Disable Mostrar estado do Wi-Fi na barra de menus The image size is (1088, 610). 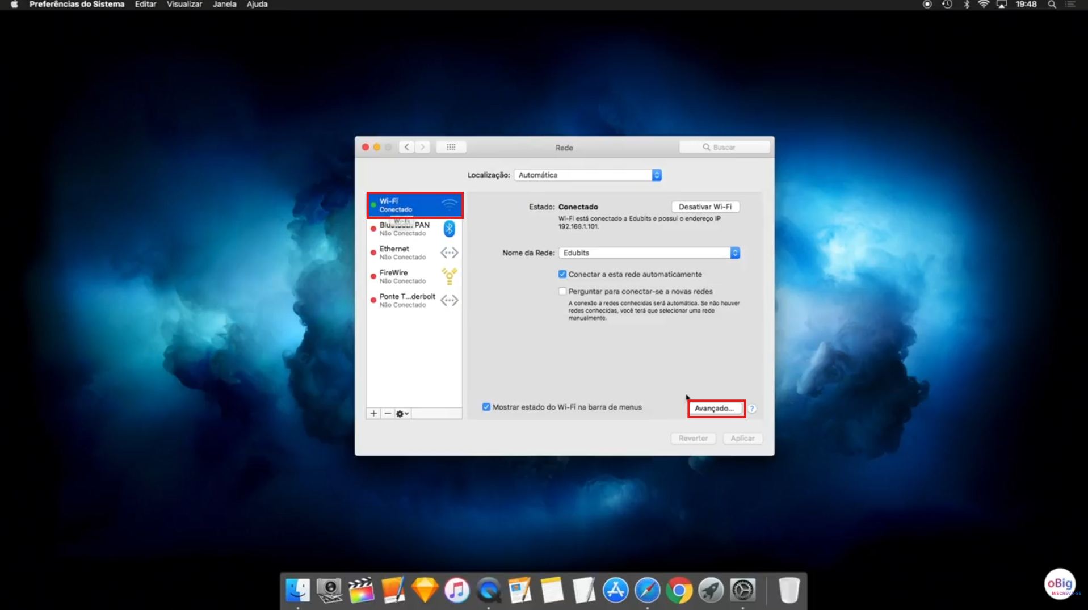[486, 407]
